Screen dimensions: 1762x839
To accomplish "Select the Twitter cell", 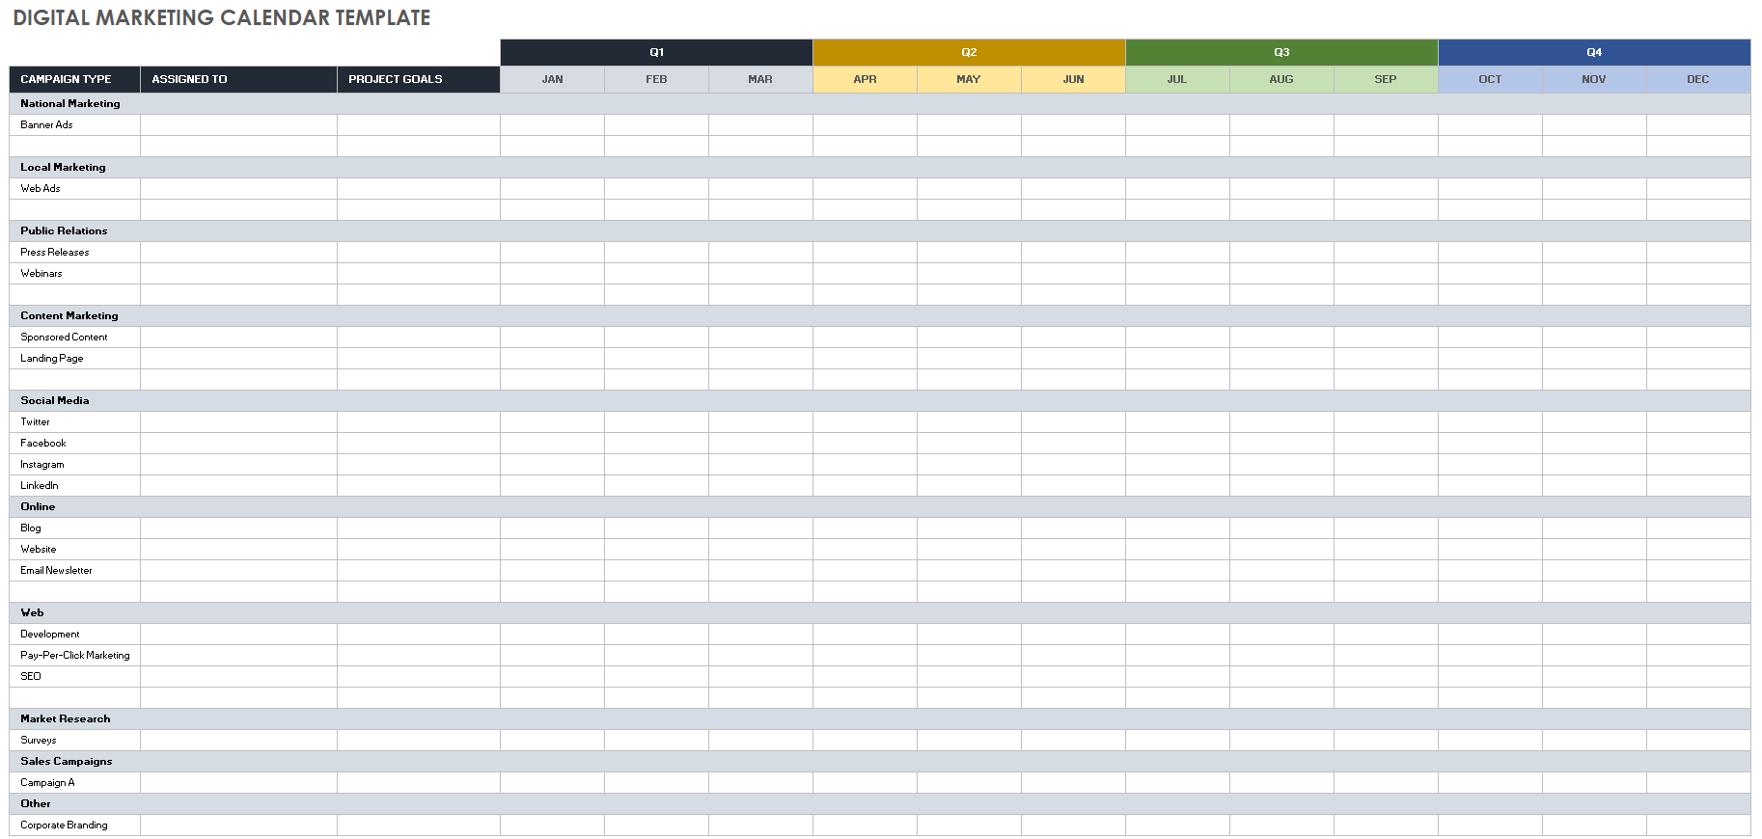I will click(74, 421).
